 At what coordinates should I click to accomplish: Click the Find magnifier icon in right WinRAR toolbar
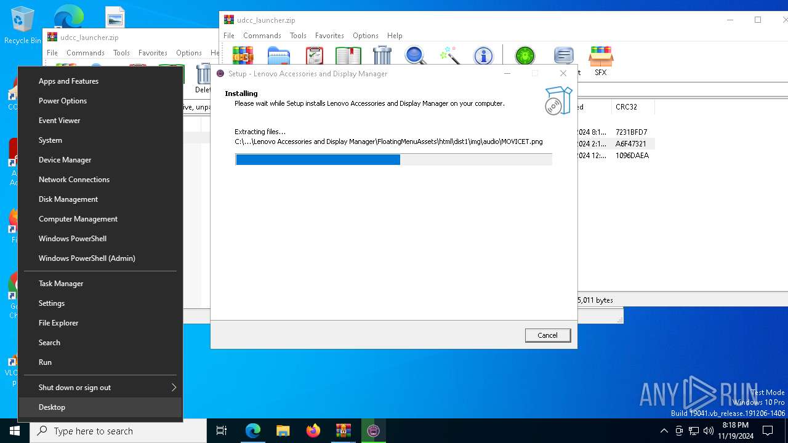pyautogui.click(x=416, y=55)
